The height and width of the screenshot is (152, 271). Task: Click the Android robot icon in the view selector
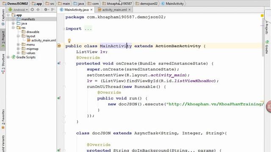click(10, 10)
